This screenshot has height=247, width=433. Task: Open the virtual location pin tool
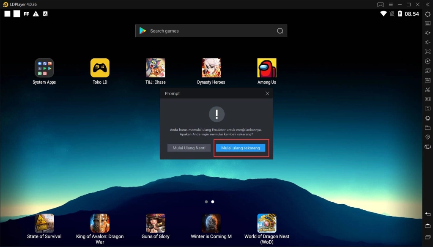click(x=428, y=137)
